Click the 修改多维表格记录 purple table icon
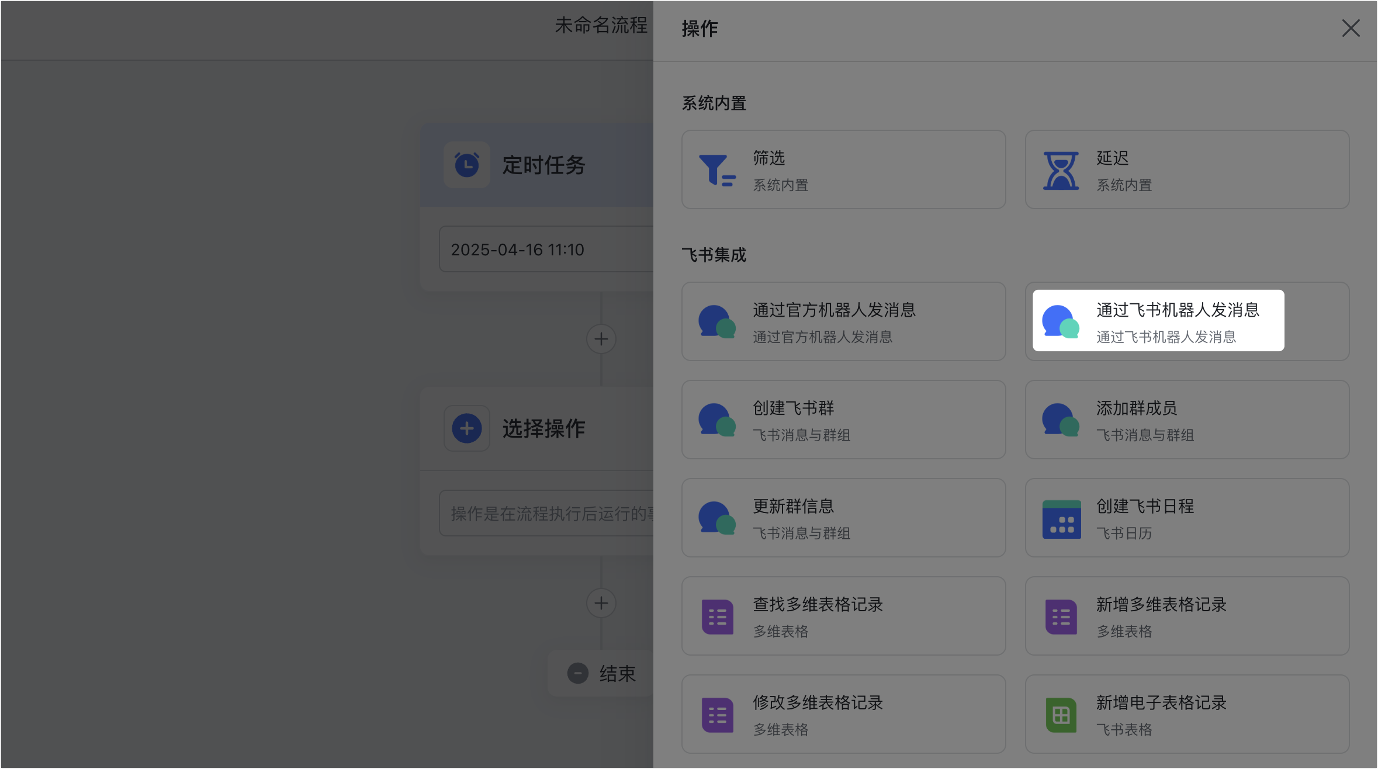 (717, 715)
